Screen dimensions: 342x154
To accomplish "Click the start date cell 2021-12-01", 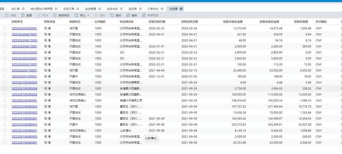I will [x=156, y=76].
